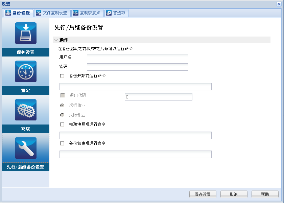Select the 排定 clock schedule icon
Image resolution: width=284 pixels, height=203 pixels.
point(25,71)
